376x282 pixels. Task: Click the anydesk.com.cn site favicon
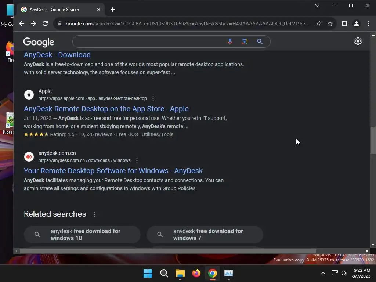[x=29, y=157]
